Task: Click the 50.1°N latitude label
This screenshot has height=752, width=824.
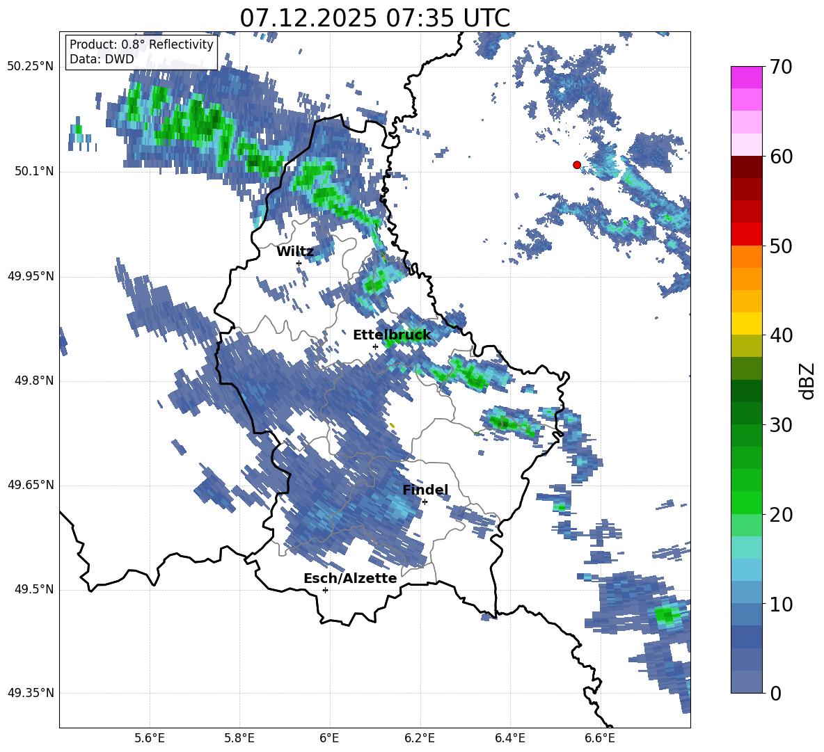Action: [x=33, y=172]
